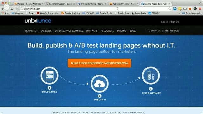
Task: Open the Pricing menu item
Action: tap(122, 31)
